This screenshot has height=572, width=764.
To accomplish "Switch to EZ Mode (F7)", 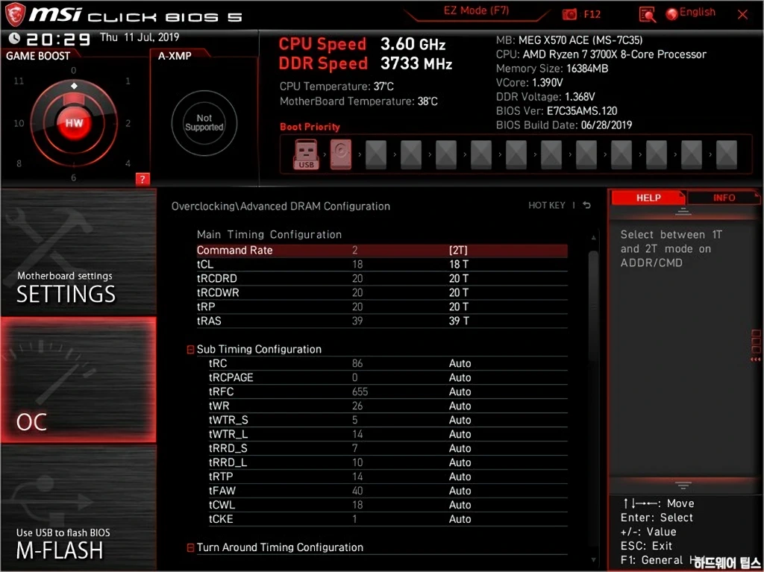I will click(x=476, y=10).
